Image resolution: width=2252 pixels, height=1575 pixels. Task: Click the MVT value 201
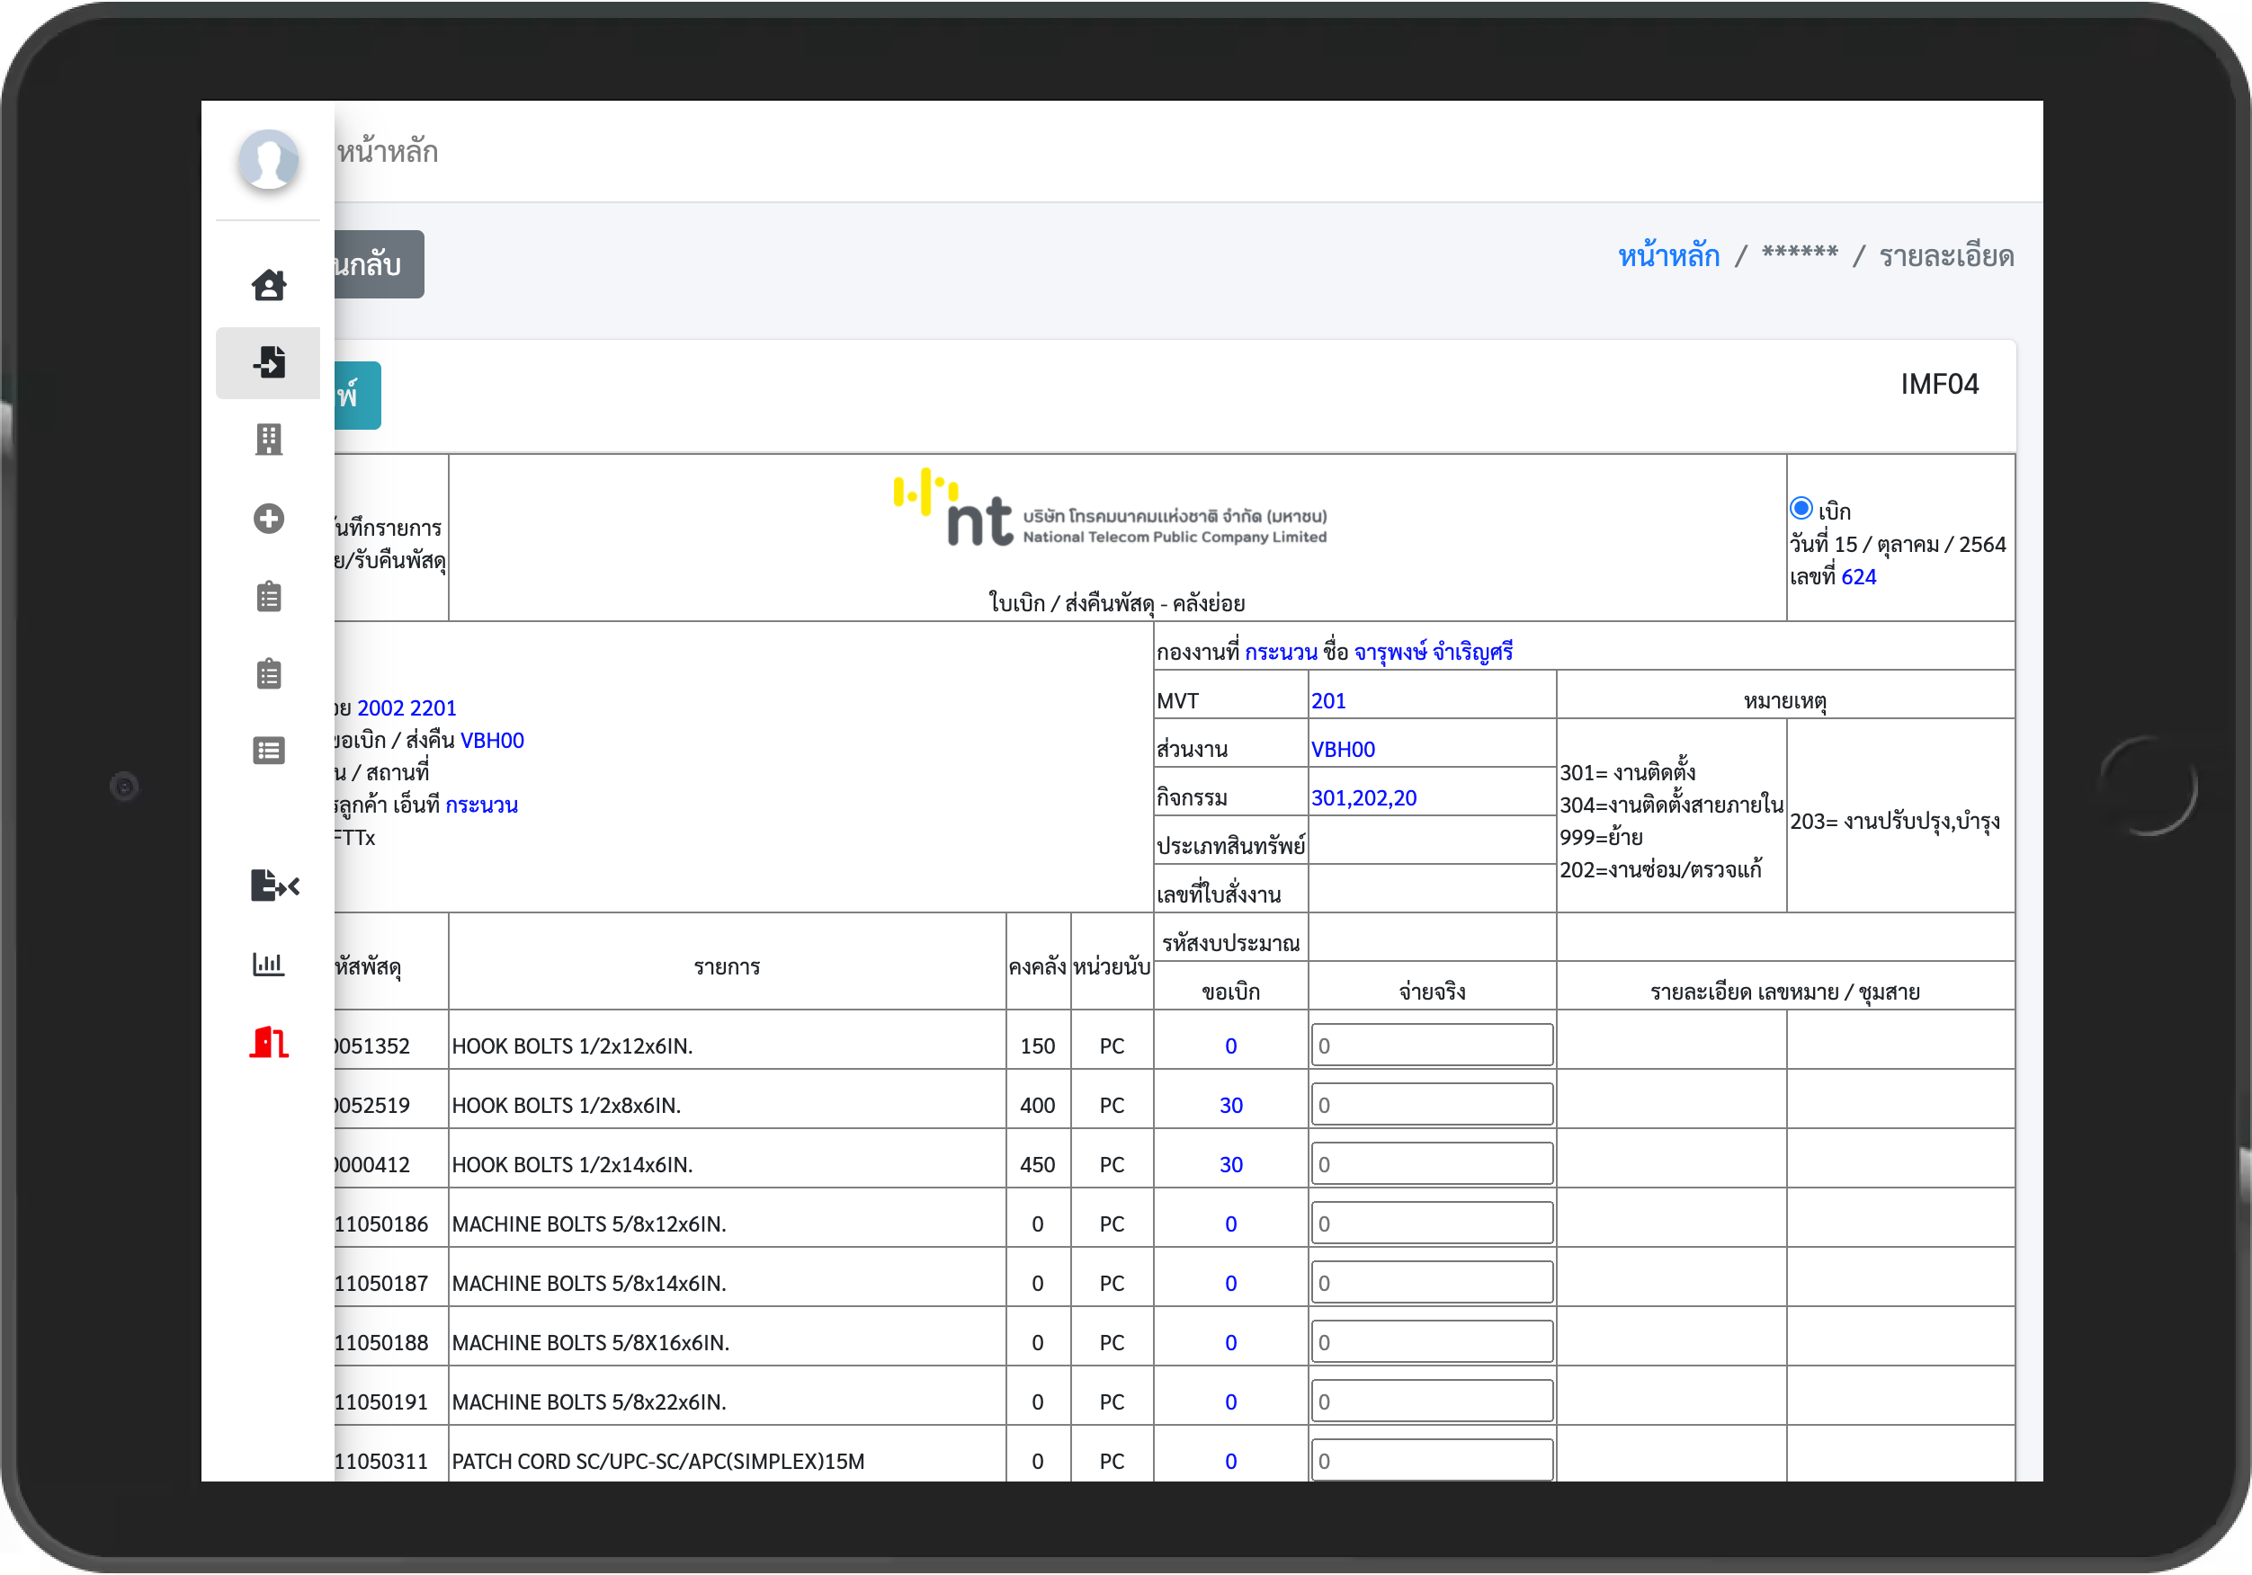(1328, 700)
